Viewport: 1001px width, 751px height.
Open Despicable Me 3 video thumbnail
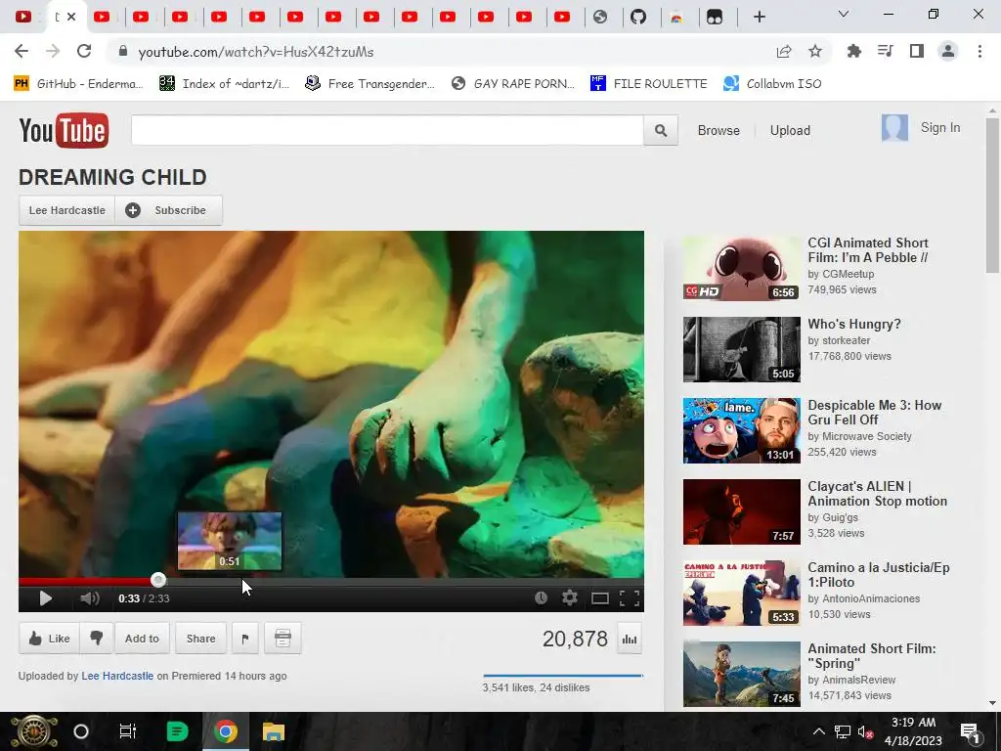tap(741, 430)
